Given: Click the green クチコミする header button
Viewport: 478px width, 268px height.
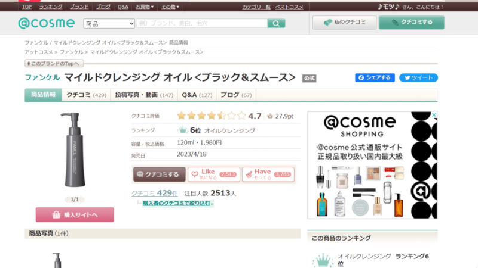Looking at the screenshot, I should 412,22.
